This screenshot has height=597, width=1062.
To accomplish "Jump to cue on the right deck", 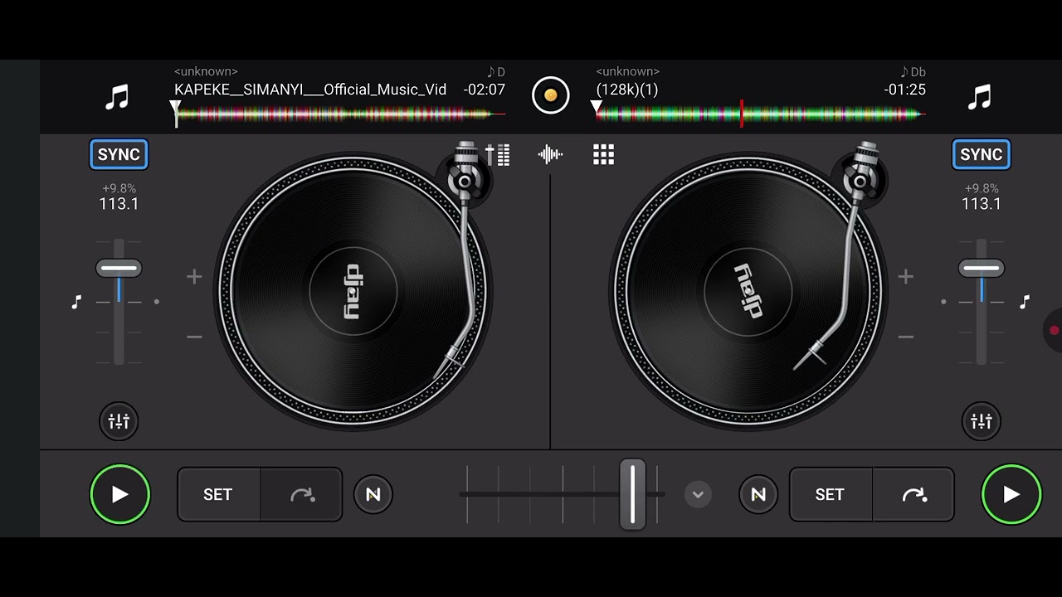I will coord(913,495).
